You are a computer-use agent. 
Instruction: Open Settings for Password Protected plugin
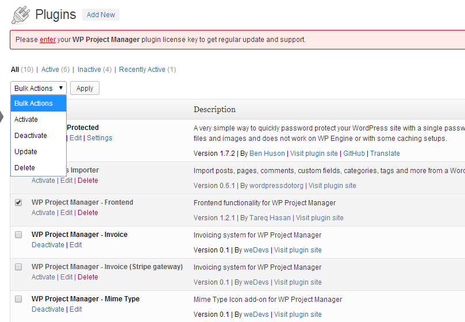click(99, 138)
